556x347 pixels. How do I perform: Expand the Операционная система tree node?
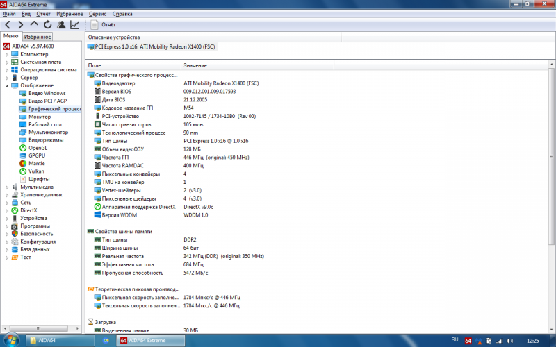point(7,70)
